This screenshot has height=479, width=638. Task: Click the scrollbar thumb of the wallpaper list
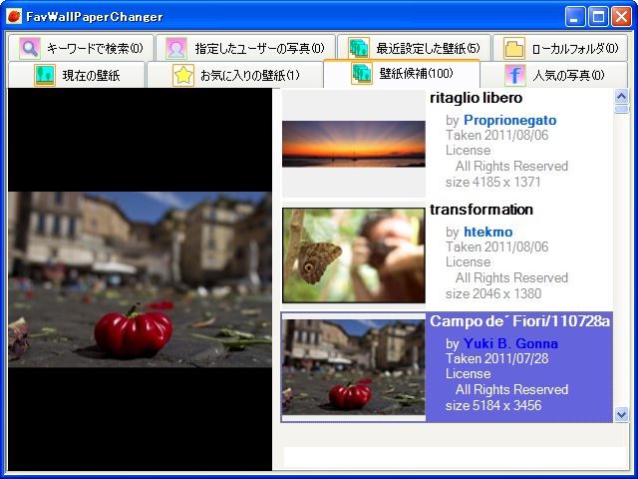coord(621,109)
